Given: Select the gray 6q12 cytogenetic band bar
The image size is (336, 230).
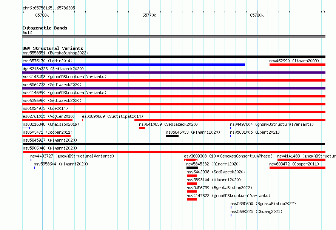Looking at the screenshot, I should (x=174, y=37).
